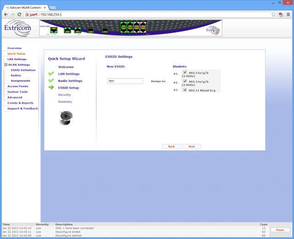The image size is (294, 239).
Task: Go to Overview in the sidebar
Action: [x=14, y=48]
